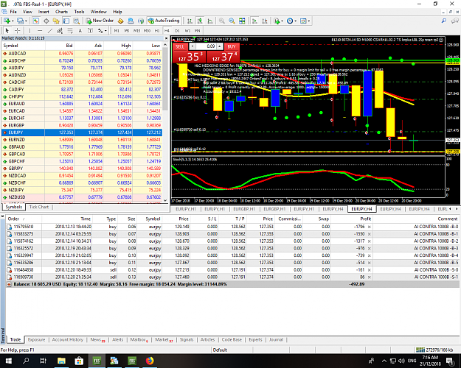The height and width of the screenshot is (368, 461).
Task: Close order 115795510 with its x
Action: 369,227
